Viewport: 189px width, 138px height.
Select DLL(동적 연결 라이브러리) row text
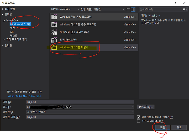(74, 32)
